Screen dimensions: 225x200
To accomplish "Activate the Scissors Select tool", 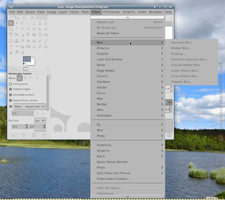I will click(x=40, y=23).
